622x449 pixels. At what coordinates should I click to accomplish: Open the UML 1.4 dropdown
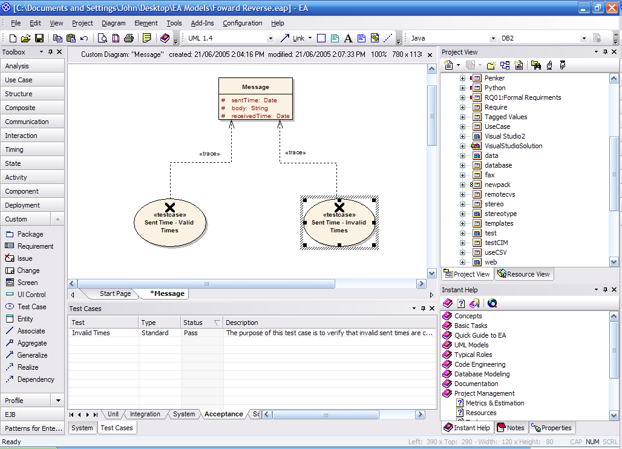click(x=270, y=38)
